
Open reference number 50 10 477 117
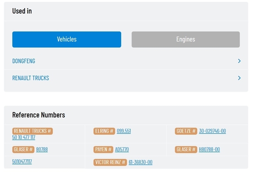[24, 137]
